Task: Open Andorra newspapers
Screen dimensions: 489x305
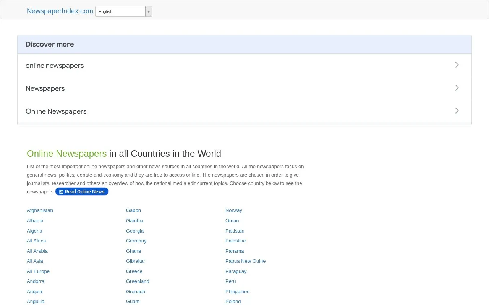Action: 36,281
